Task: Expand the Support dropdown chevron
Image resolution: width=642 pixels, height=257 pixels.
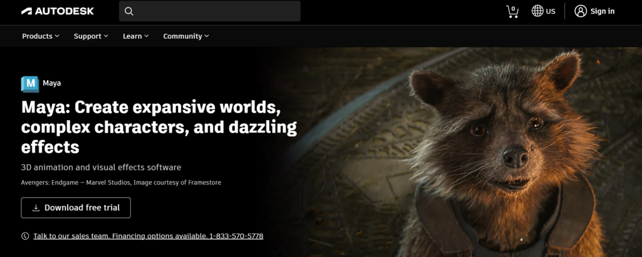Action: (x=106, y=36)
